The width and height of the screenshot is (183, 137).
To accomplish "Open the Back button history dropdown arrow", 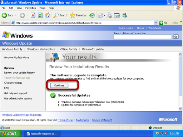I will point(16,15).
